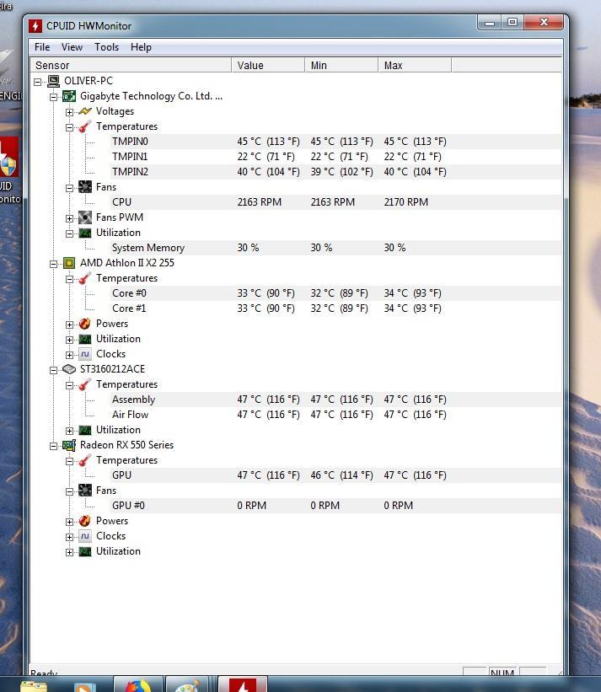Click the Radeon Fans icon

coord(85,491)
